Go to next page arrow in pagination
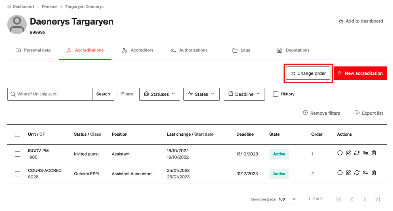Screen dimensions: 393x211 click(364, 199)
